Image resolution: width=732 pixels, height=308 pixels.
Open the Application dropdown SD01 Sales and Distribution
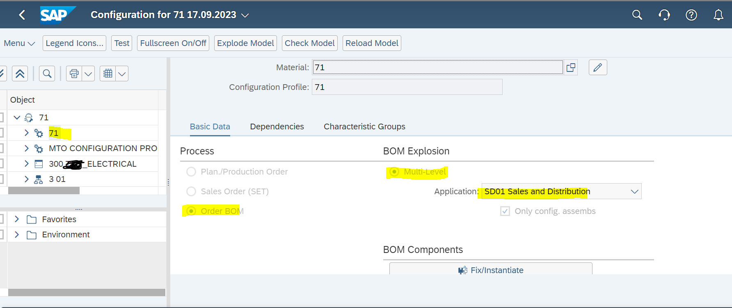pos(634,191)
